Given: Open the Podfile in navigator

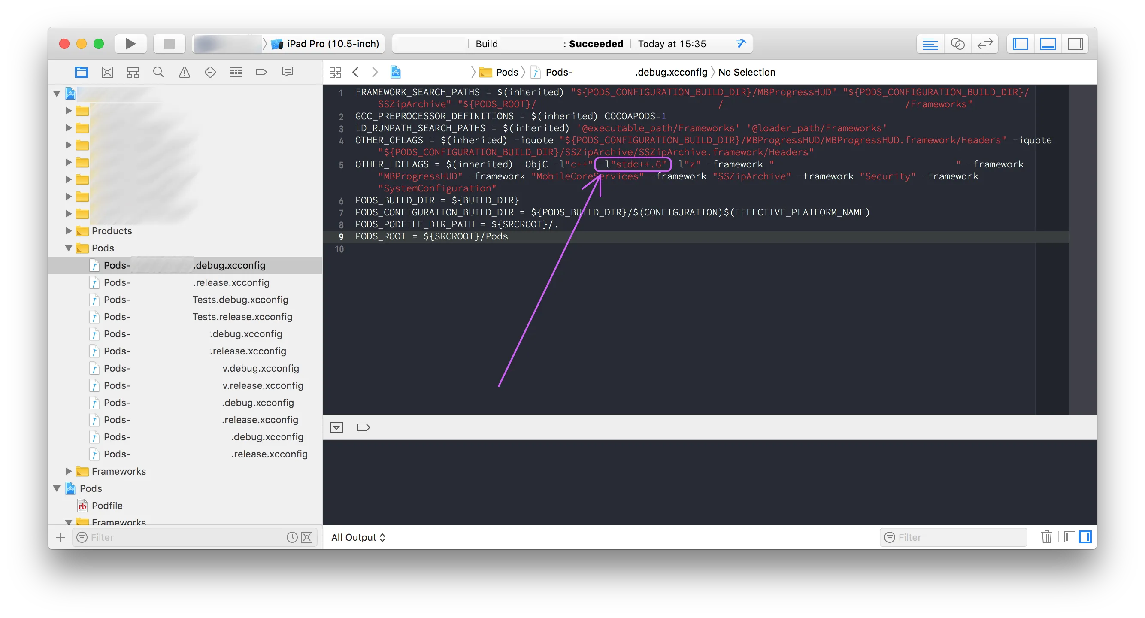Looking at the screenshot, I should (107, 506).
